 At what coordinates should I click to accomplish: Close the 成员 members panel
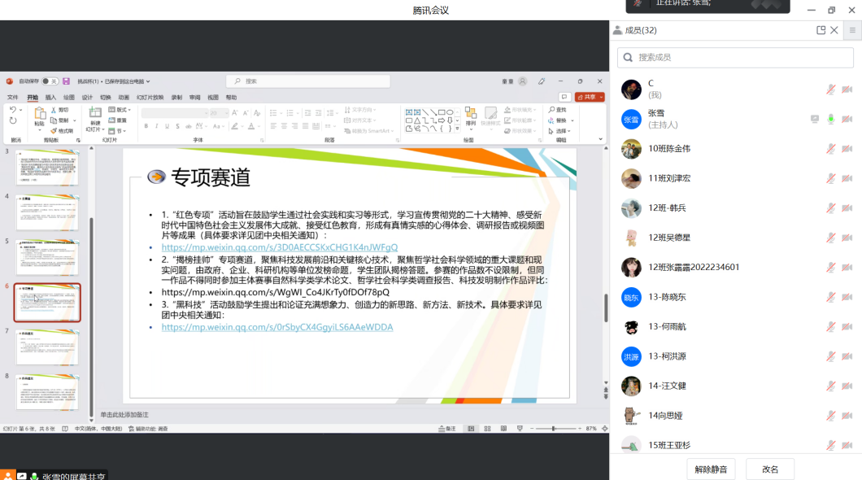834,30
